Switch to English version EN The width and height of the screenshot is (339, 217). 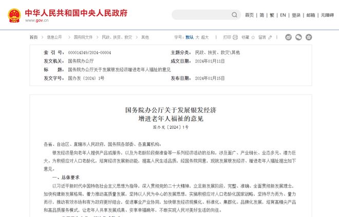[x=283, y=15]
